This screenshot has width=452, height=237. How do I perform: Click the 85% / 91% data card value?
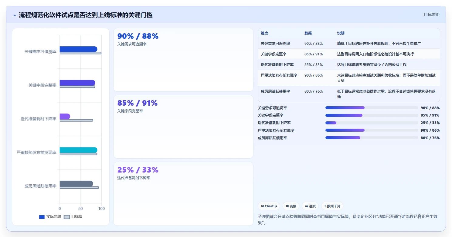click(138, 103)
